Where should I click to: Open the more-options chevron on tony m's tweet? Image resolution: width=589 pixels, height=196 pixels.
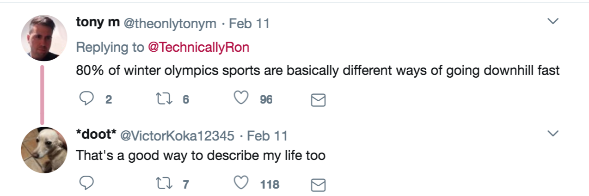click(x=553, y=21)
